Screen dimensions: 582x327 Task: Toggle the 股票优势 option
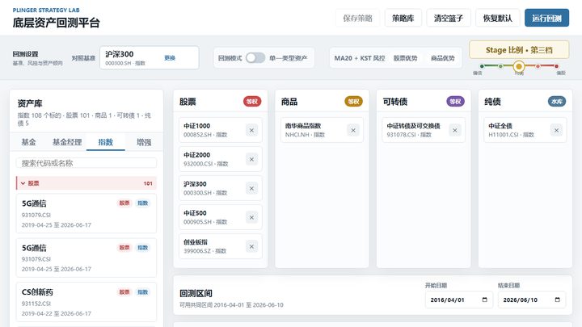coord(405,58)
